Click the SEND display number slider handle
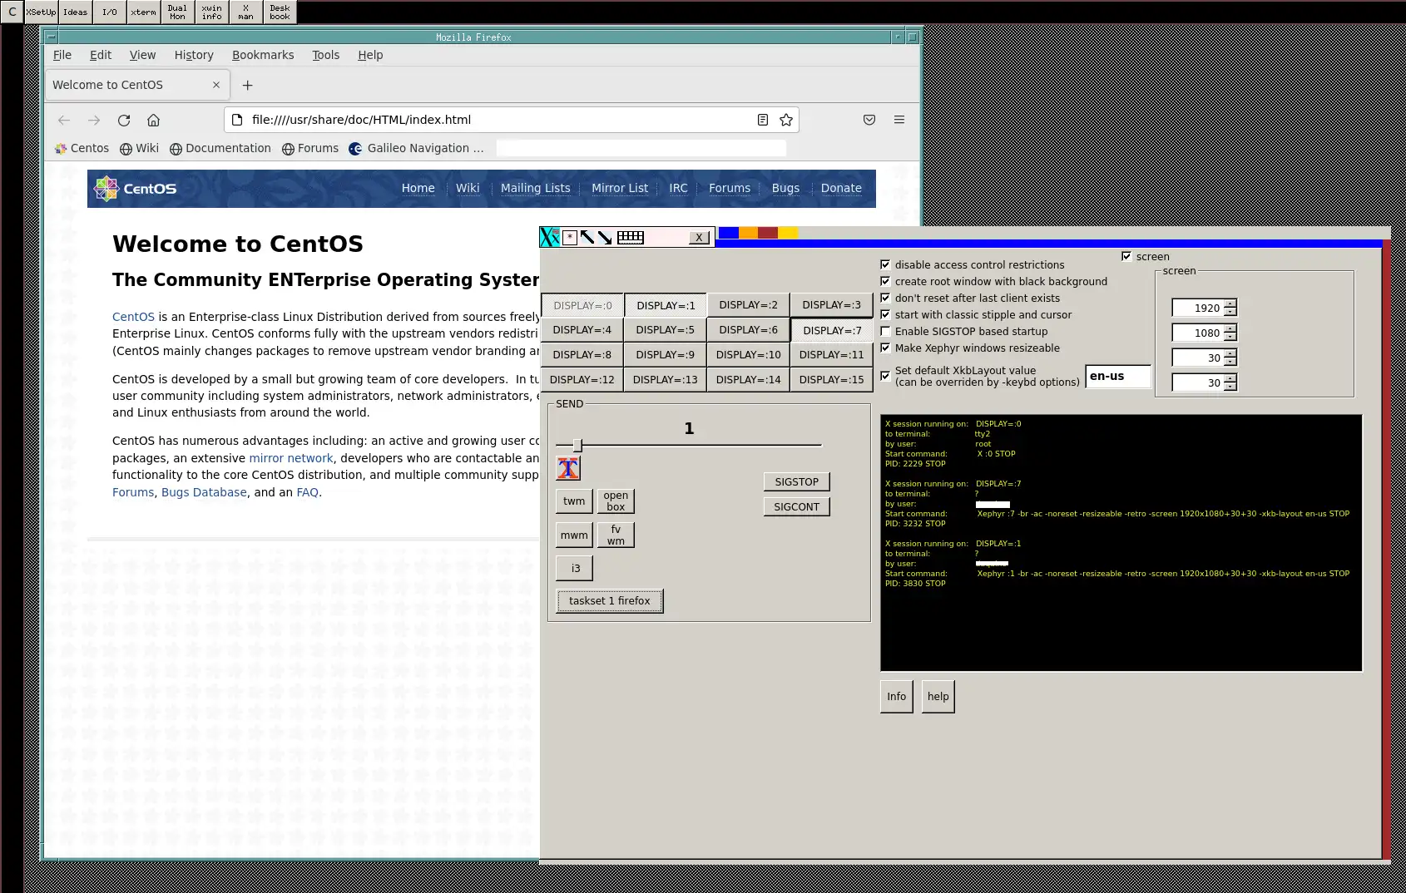The width and height of the screenshot is (1406, 893). coord(577,445)
